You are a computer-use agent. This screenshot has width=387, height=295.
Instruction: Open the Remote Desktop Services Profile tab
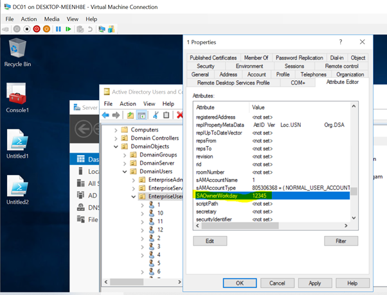(233, 83)
